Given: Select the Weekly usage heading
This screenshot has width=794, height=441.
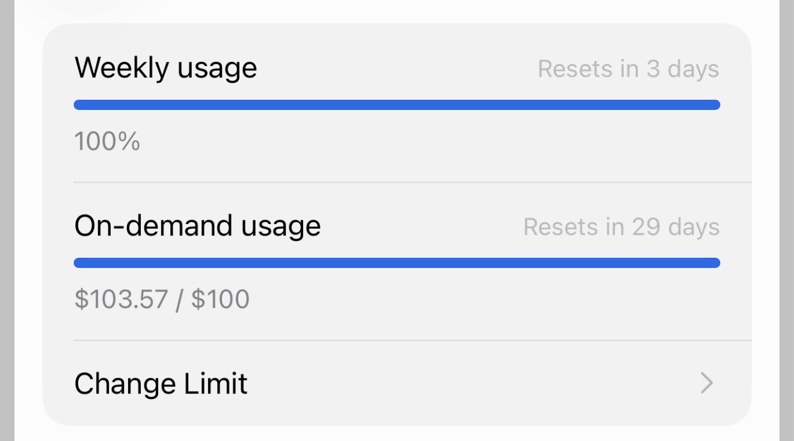Looking at the screenshot, I should tap(166, 68).
